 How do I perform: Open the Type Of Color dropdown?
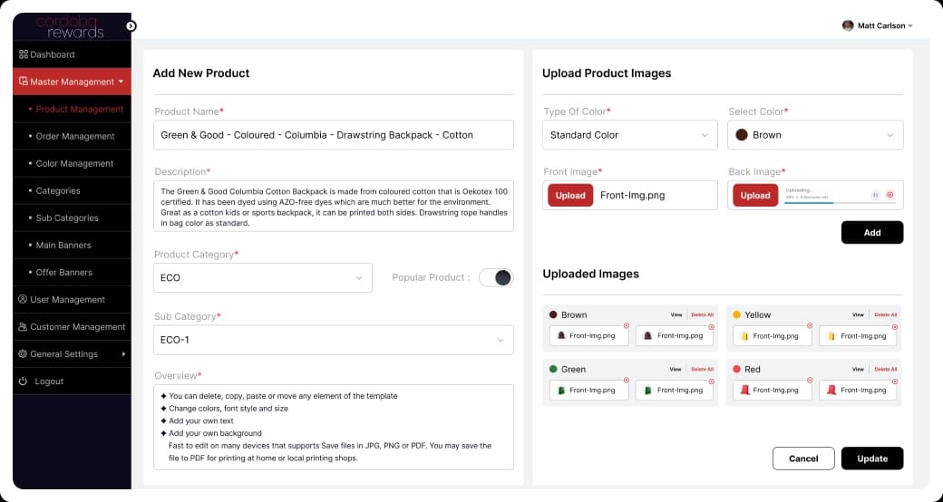pos(630,135)
